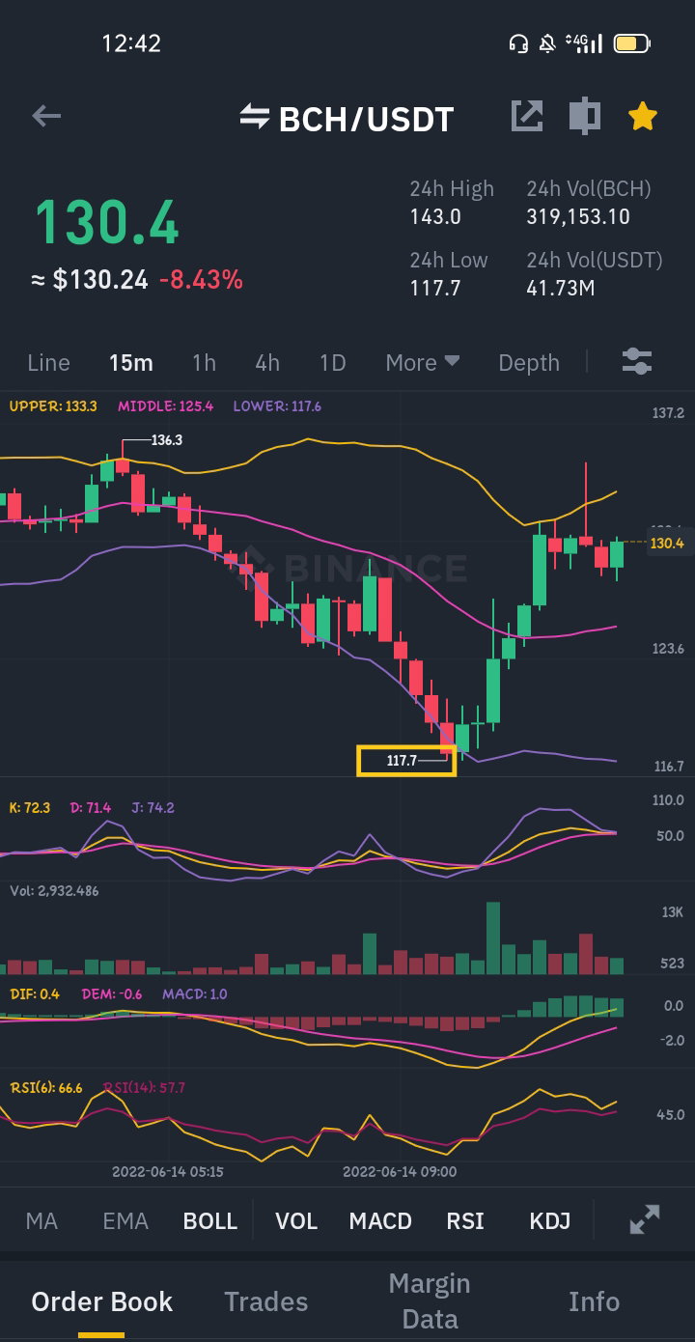Tap the swap pair arrows icon
The height and width of the screenshot is (1342, 695).
pyautogui.click(x=254, y=117)
